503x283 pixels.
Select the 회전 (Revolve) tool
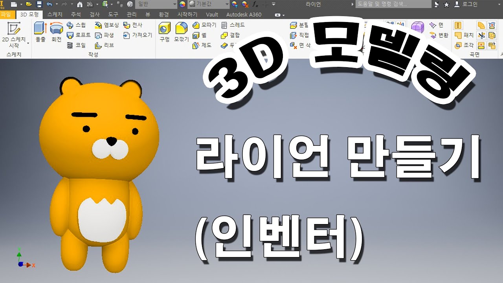point(57,32)
